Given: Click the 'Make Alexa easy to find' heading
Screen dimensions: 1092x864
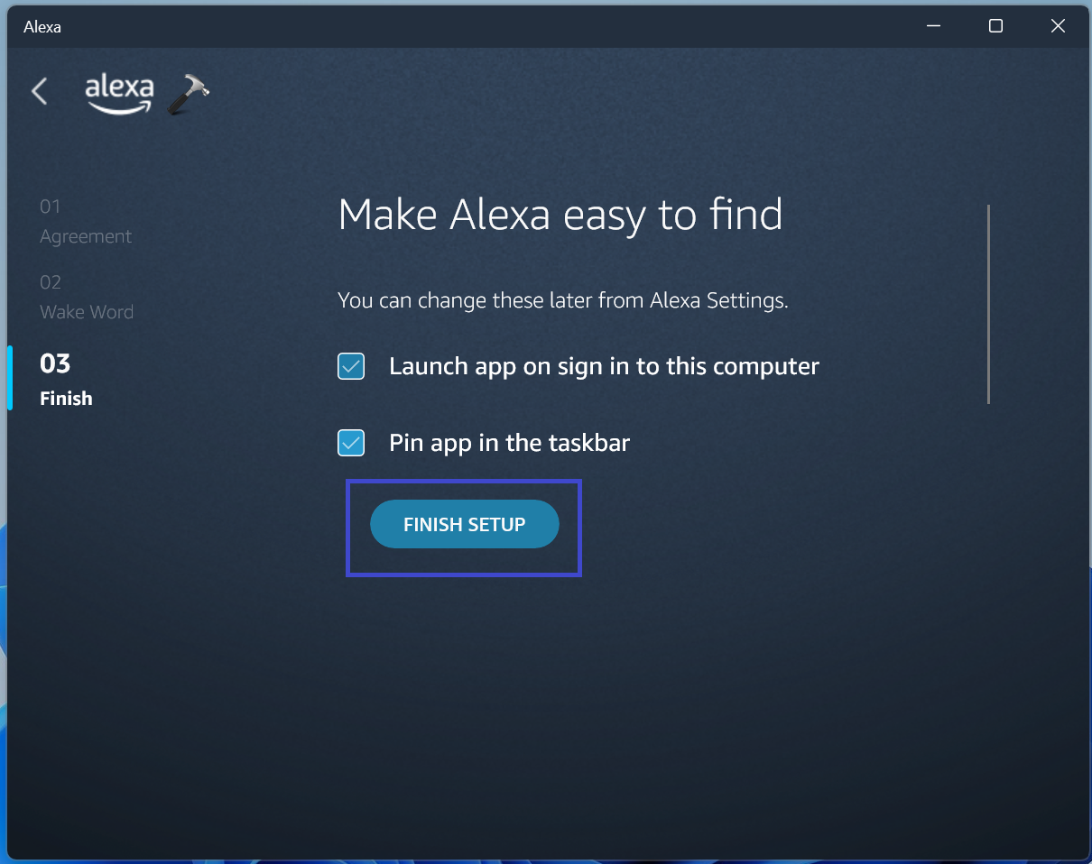Looking at the screenshot, I should coord(560,215).
